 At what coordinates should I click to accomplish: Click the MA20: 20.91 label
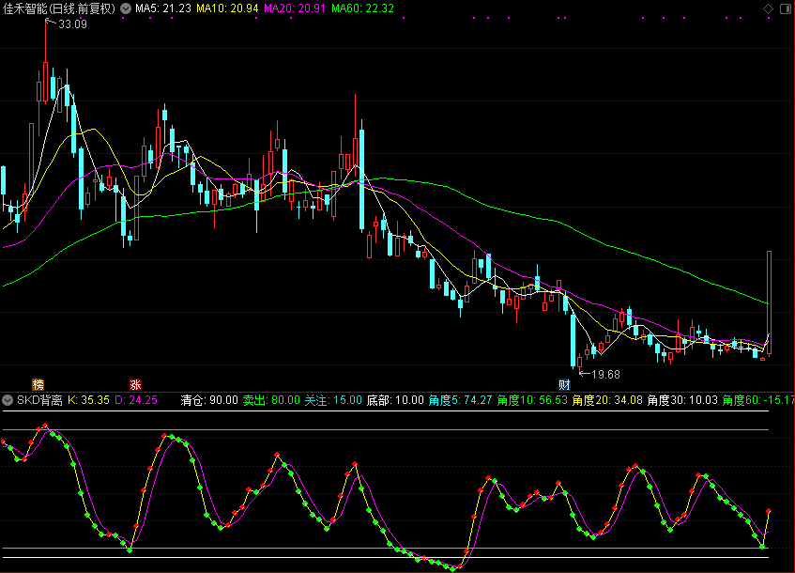point(295,8)
